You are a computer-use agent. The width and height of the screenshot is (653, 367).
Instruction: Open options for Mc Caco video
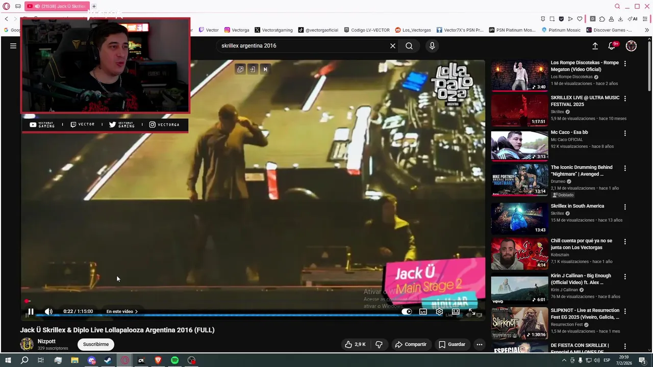click(625, 133)
